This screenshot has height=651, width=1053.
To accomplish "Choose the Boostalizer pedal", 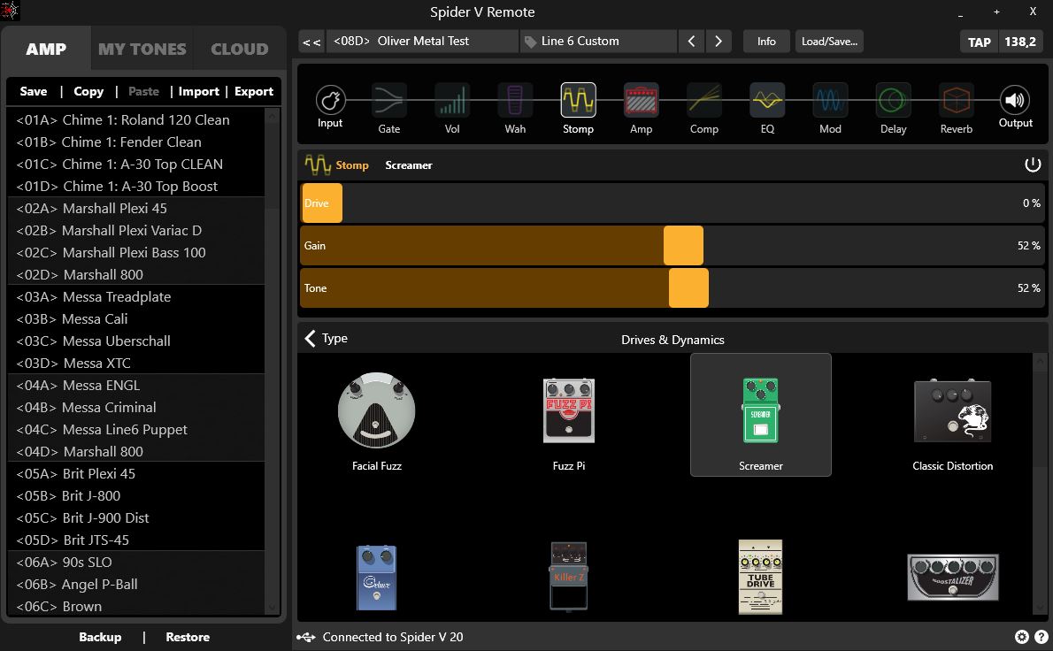I will pyautogui.click(x=952, y=578).
